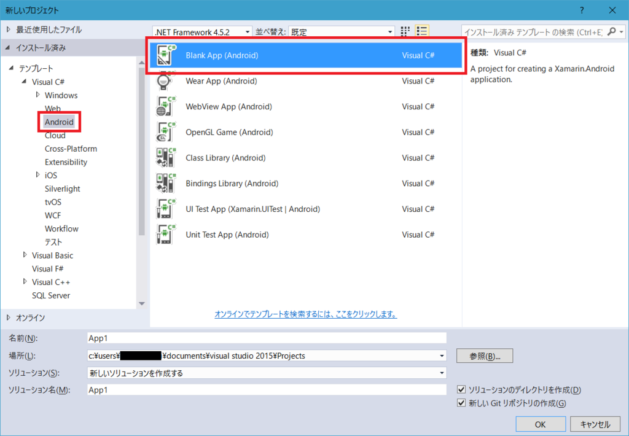
Task: Switch to medium icons list view
Action: (421, 31)
